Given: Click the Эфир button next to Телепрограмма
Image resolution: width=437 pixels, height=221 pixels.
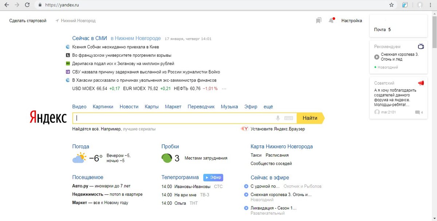Looking at the screenshot, I should tap(213, 177).
